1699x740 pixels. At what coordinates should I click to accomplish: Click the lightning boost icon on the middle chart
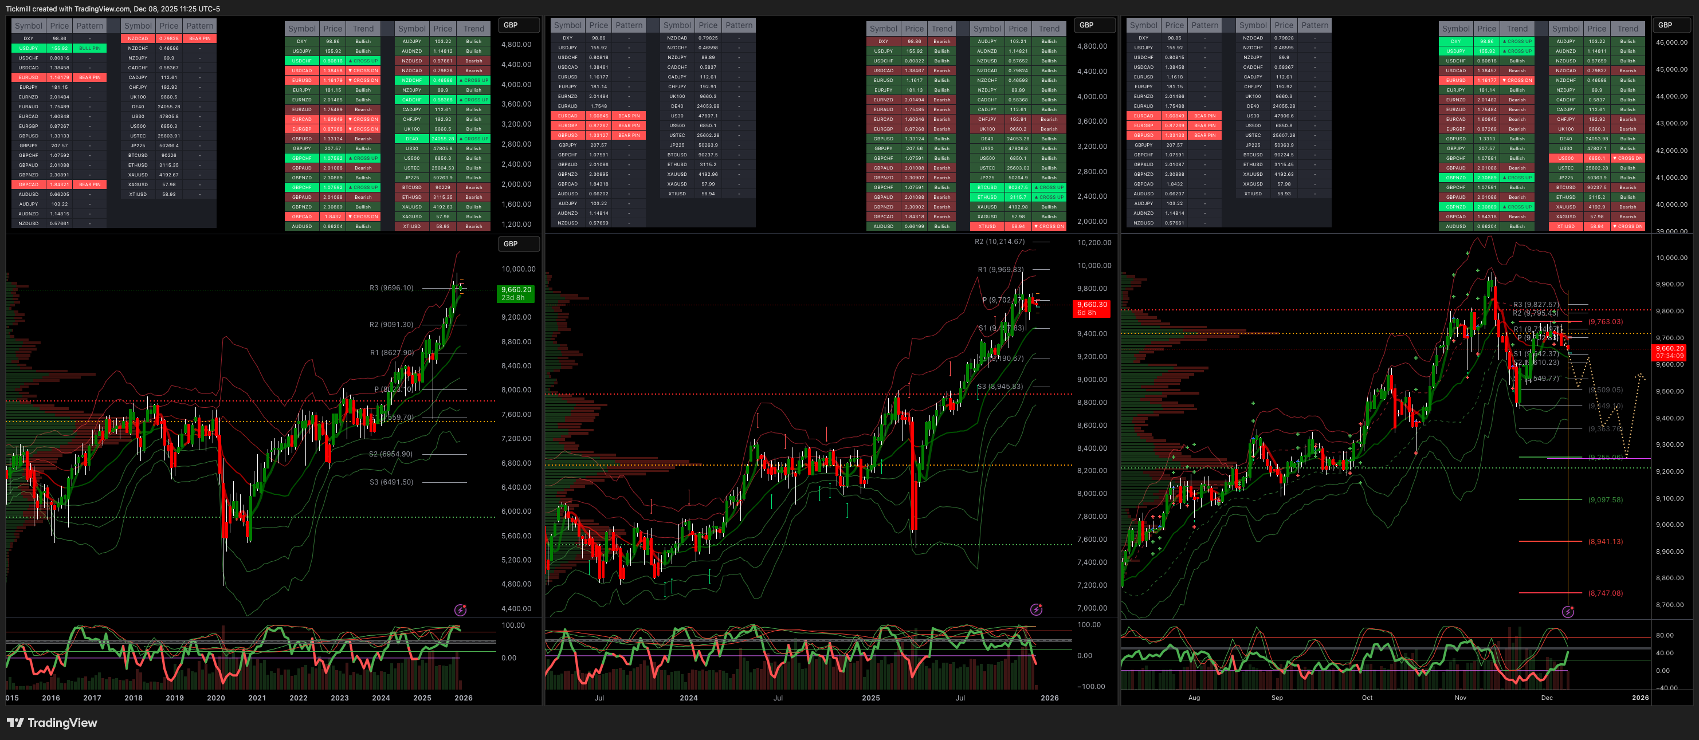point(1036,610)
